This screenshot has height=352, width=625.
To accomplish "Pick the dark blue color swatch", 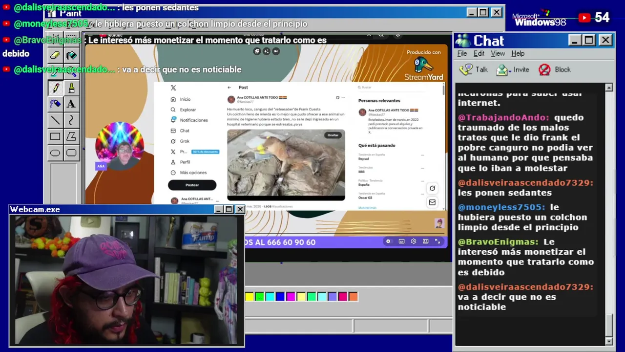I will (280, 297).
